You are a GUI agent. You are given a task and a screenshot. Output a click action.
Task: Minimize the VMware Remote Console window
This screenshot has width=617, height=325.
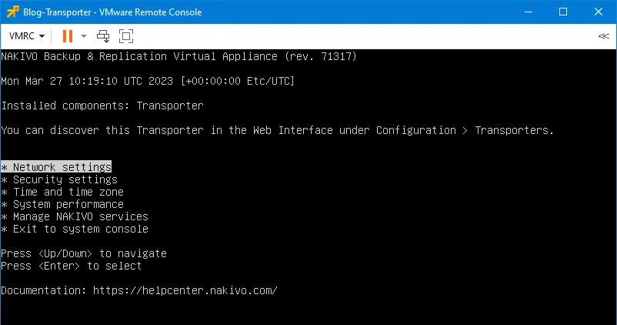pyautogui.click(x=528, y=12)
